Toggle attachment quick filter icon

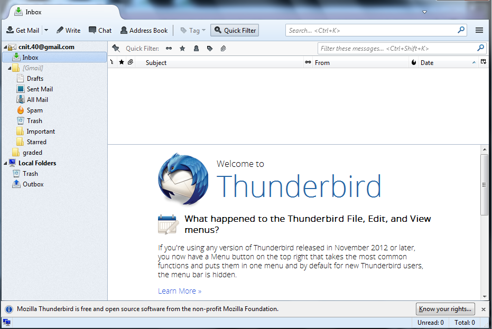pyautogui.click(x=223, y=48)
